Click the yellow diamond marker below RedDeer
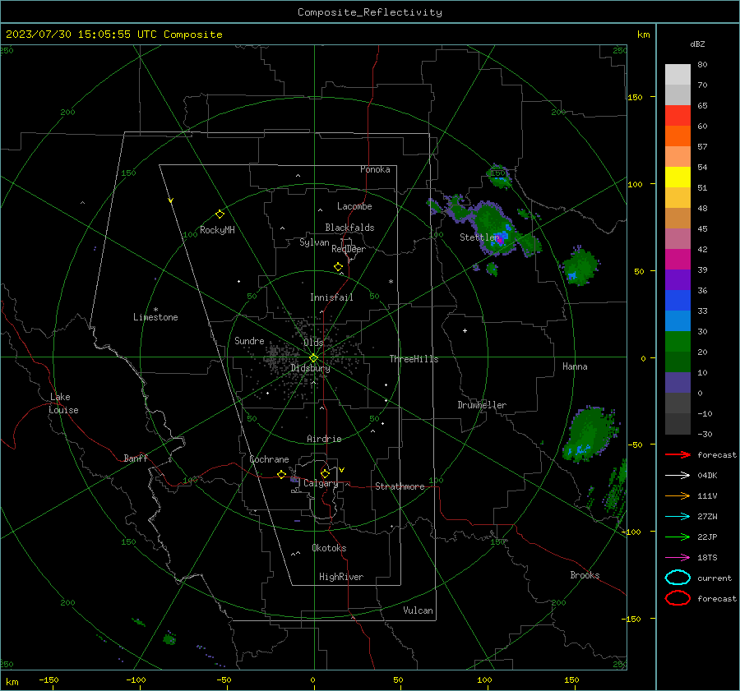 pos(338,267)
